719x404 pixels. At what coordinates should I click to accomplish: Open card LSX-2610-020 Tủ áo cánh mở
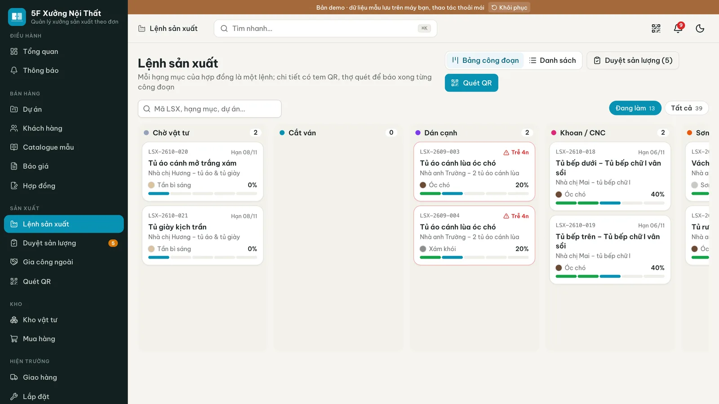(x=203, y=171)
